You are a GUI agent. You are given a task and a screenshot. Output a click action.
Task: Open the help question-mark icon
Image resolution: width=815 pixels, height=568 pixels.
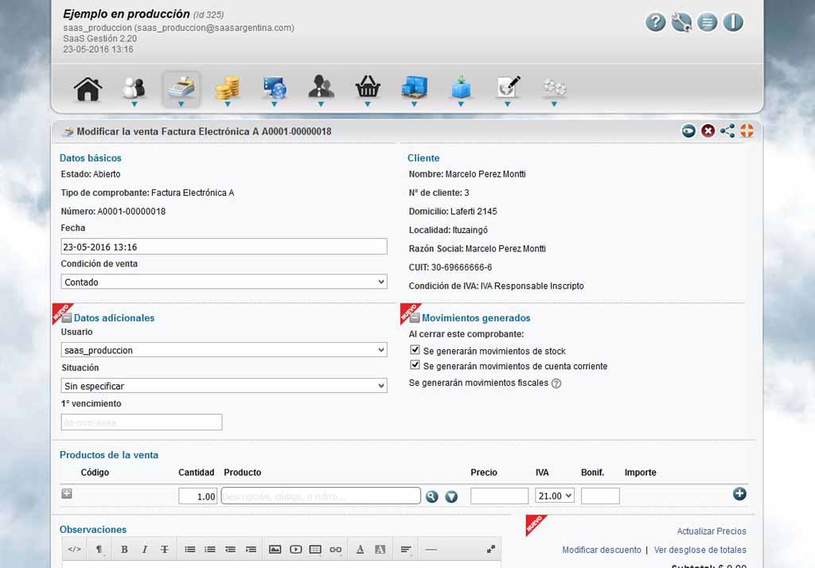pyautogui.click(x=656, y=22)
